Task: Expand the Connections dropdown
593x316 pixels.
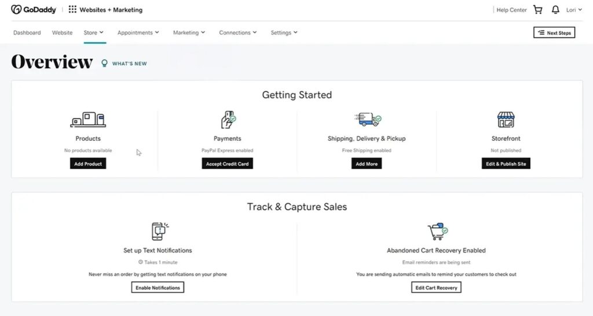Action: coord(238,32)
